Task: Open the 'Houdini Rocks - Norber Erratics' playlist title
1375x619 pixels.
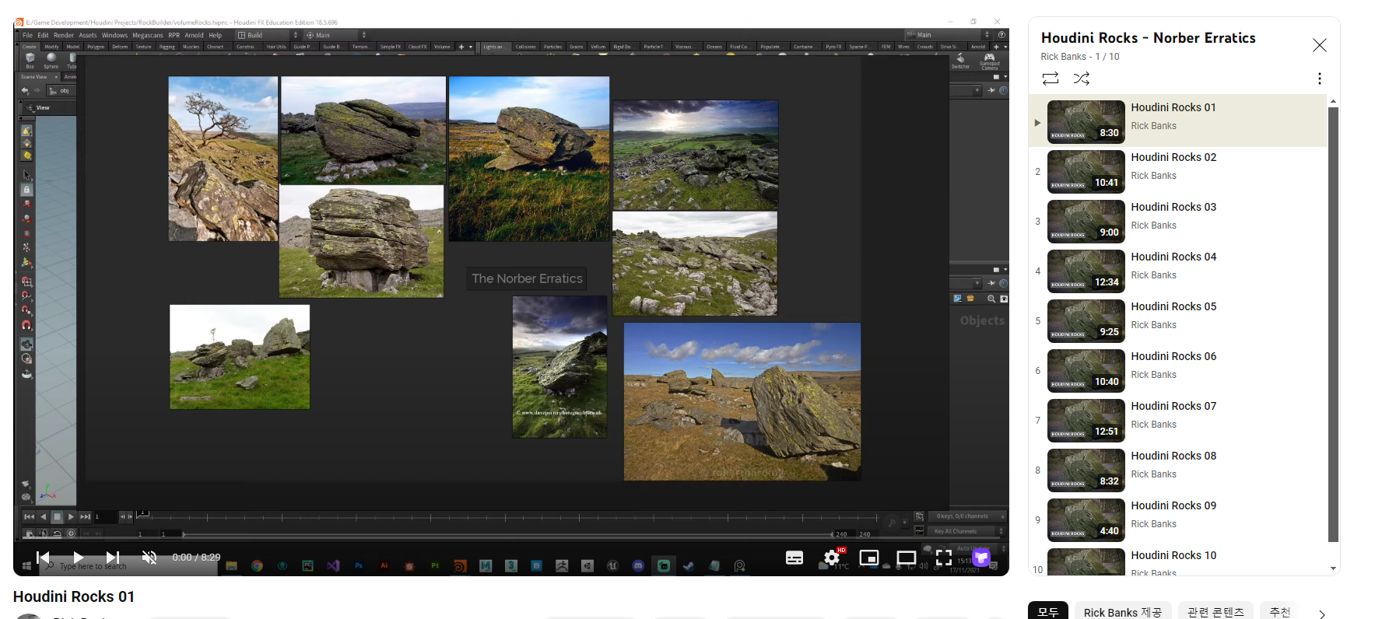Action: [1148, 38]
